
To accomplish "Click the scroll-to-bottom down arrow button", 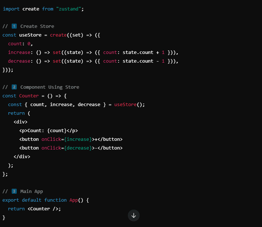I will [133, 215].
